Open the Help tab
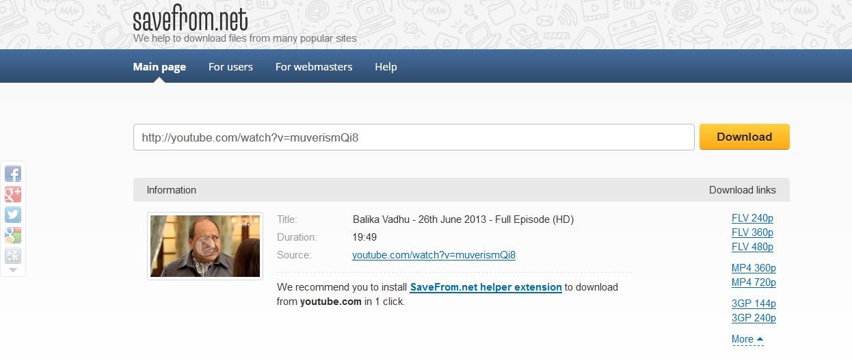The height and width of the screenshot is (361, 852). coord(386,67)
